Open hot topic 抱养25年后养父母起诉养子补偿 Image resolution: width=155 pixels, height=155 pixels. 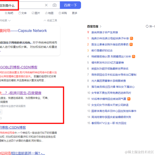(110, 38)
